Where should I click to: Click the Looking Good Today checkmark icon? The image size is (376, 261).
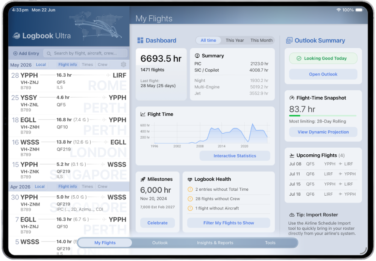tap(299, 59)
